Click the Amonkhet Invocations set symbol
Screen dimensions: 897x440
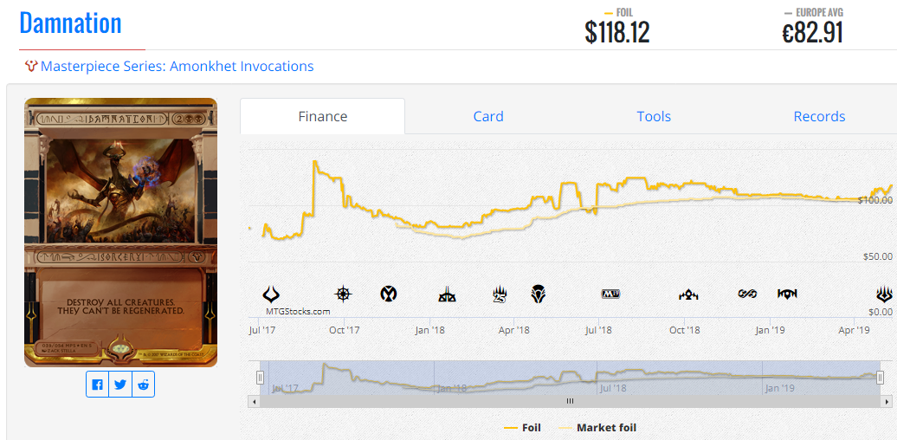pos(31,67)
